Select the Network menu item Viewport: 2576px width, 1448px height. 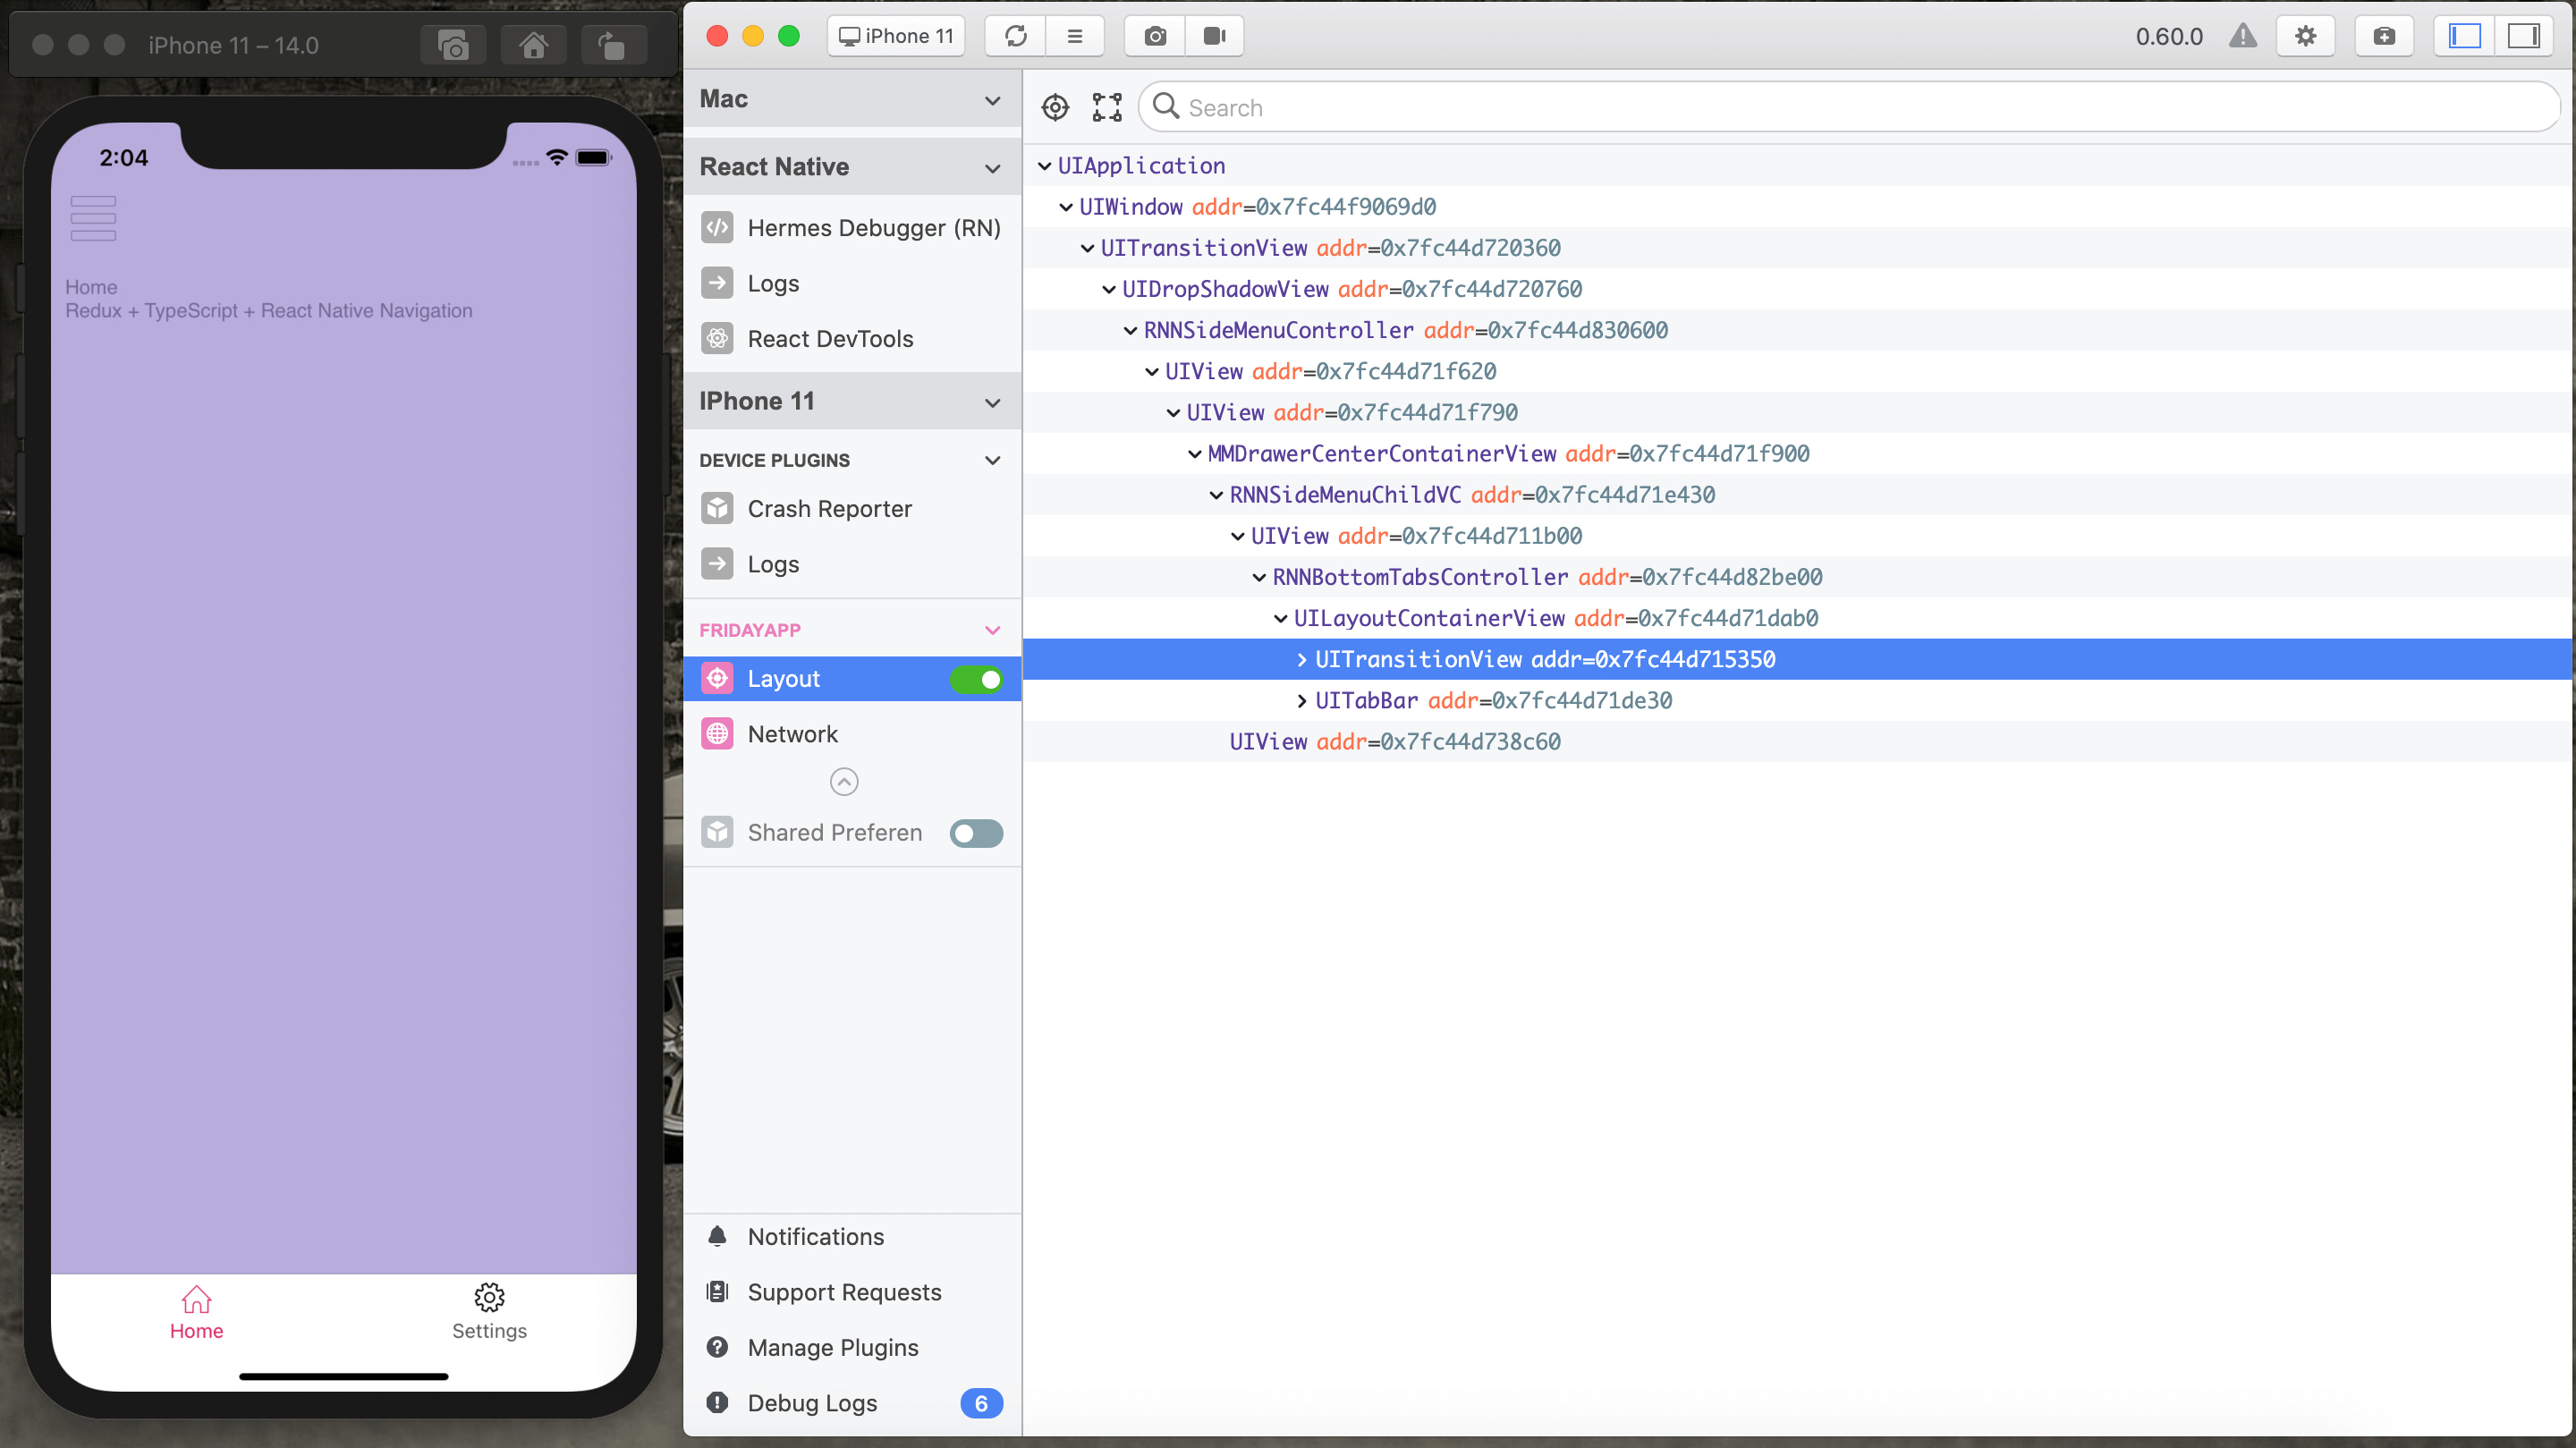[792, 732]
